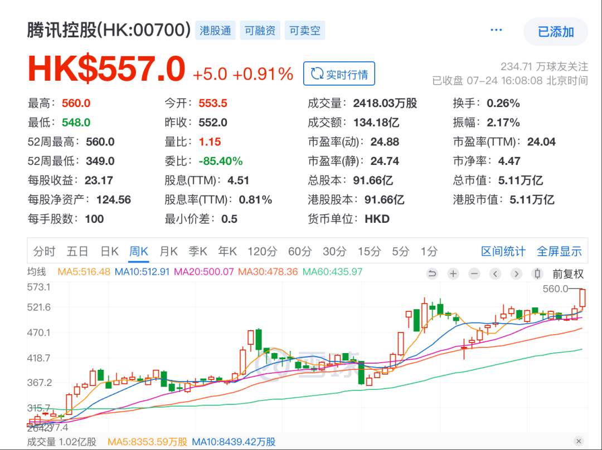Click the 换手 value 0.26%
The width and height of the screenshot is (602, 450).
click(x=503, y=103)
